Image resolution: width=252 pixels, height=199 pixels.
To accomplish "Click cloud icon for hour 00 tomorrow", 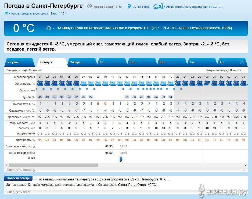I will pos(207,83).
